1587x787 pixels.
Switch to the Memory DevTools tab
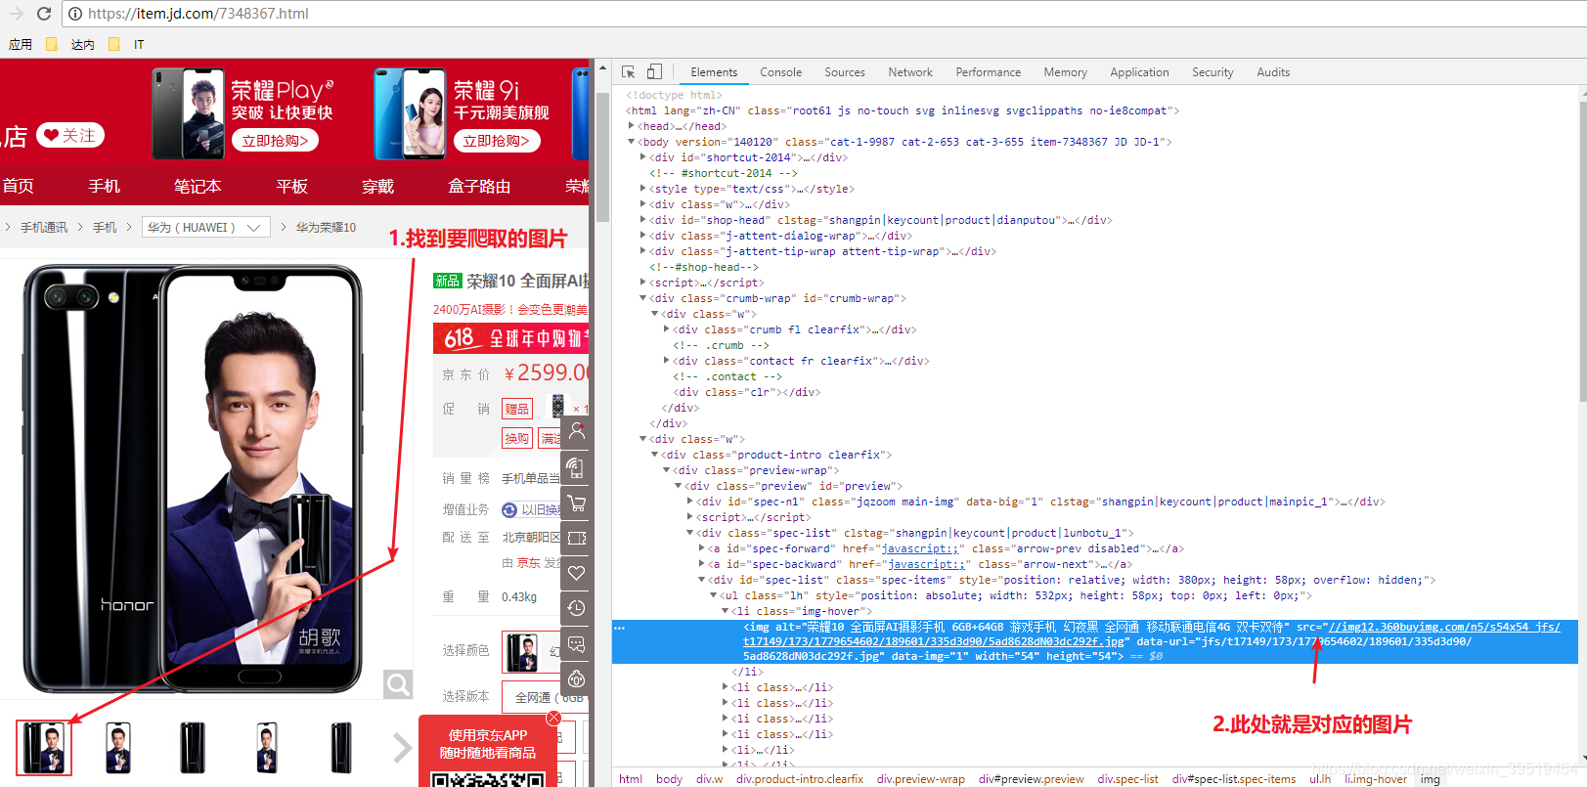[x=1065, y=72]
